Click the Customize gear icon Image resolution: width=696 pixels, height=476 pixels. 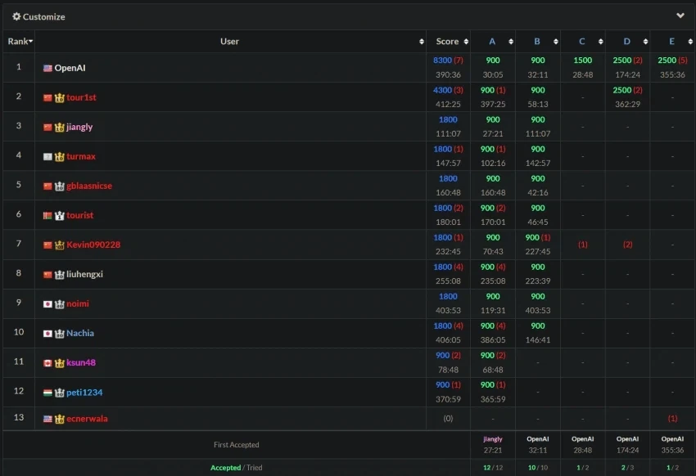coord(16,16)
